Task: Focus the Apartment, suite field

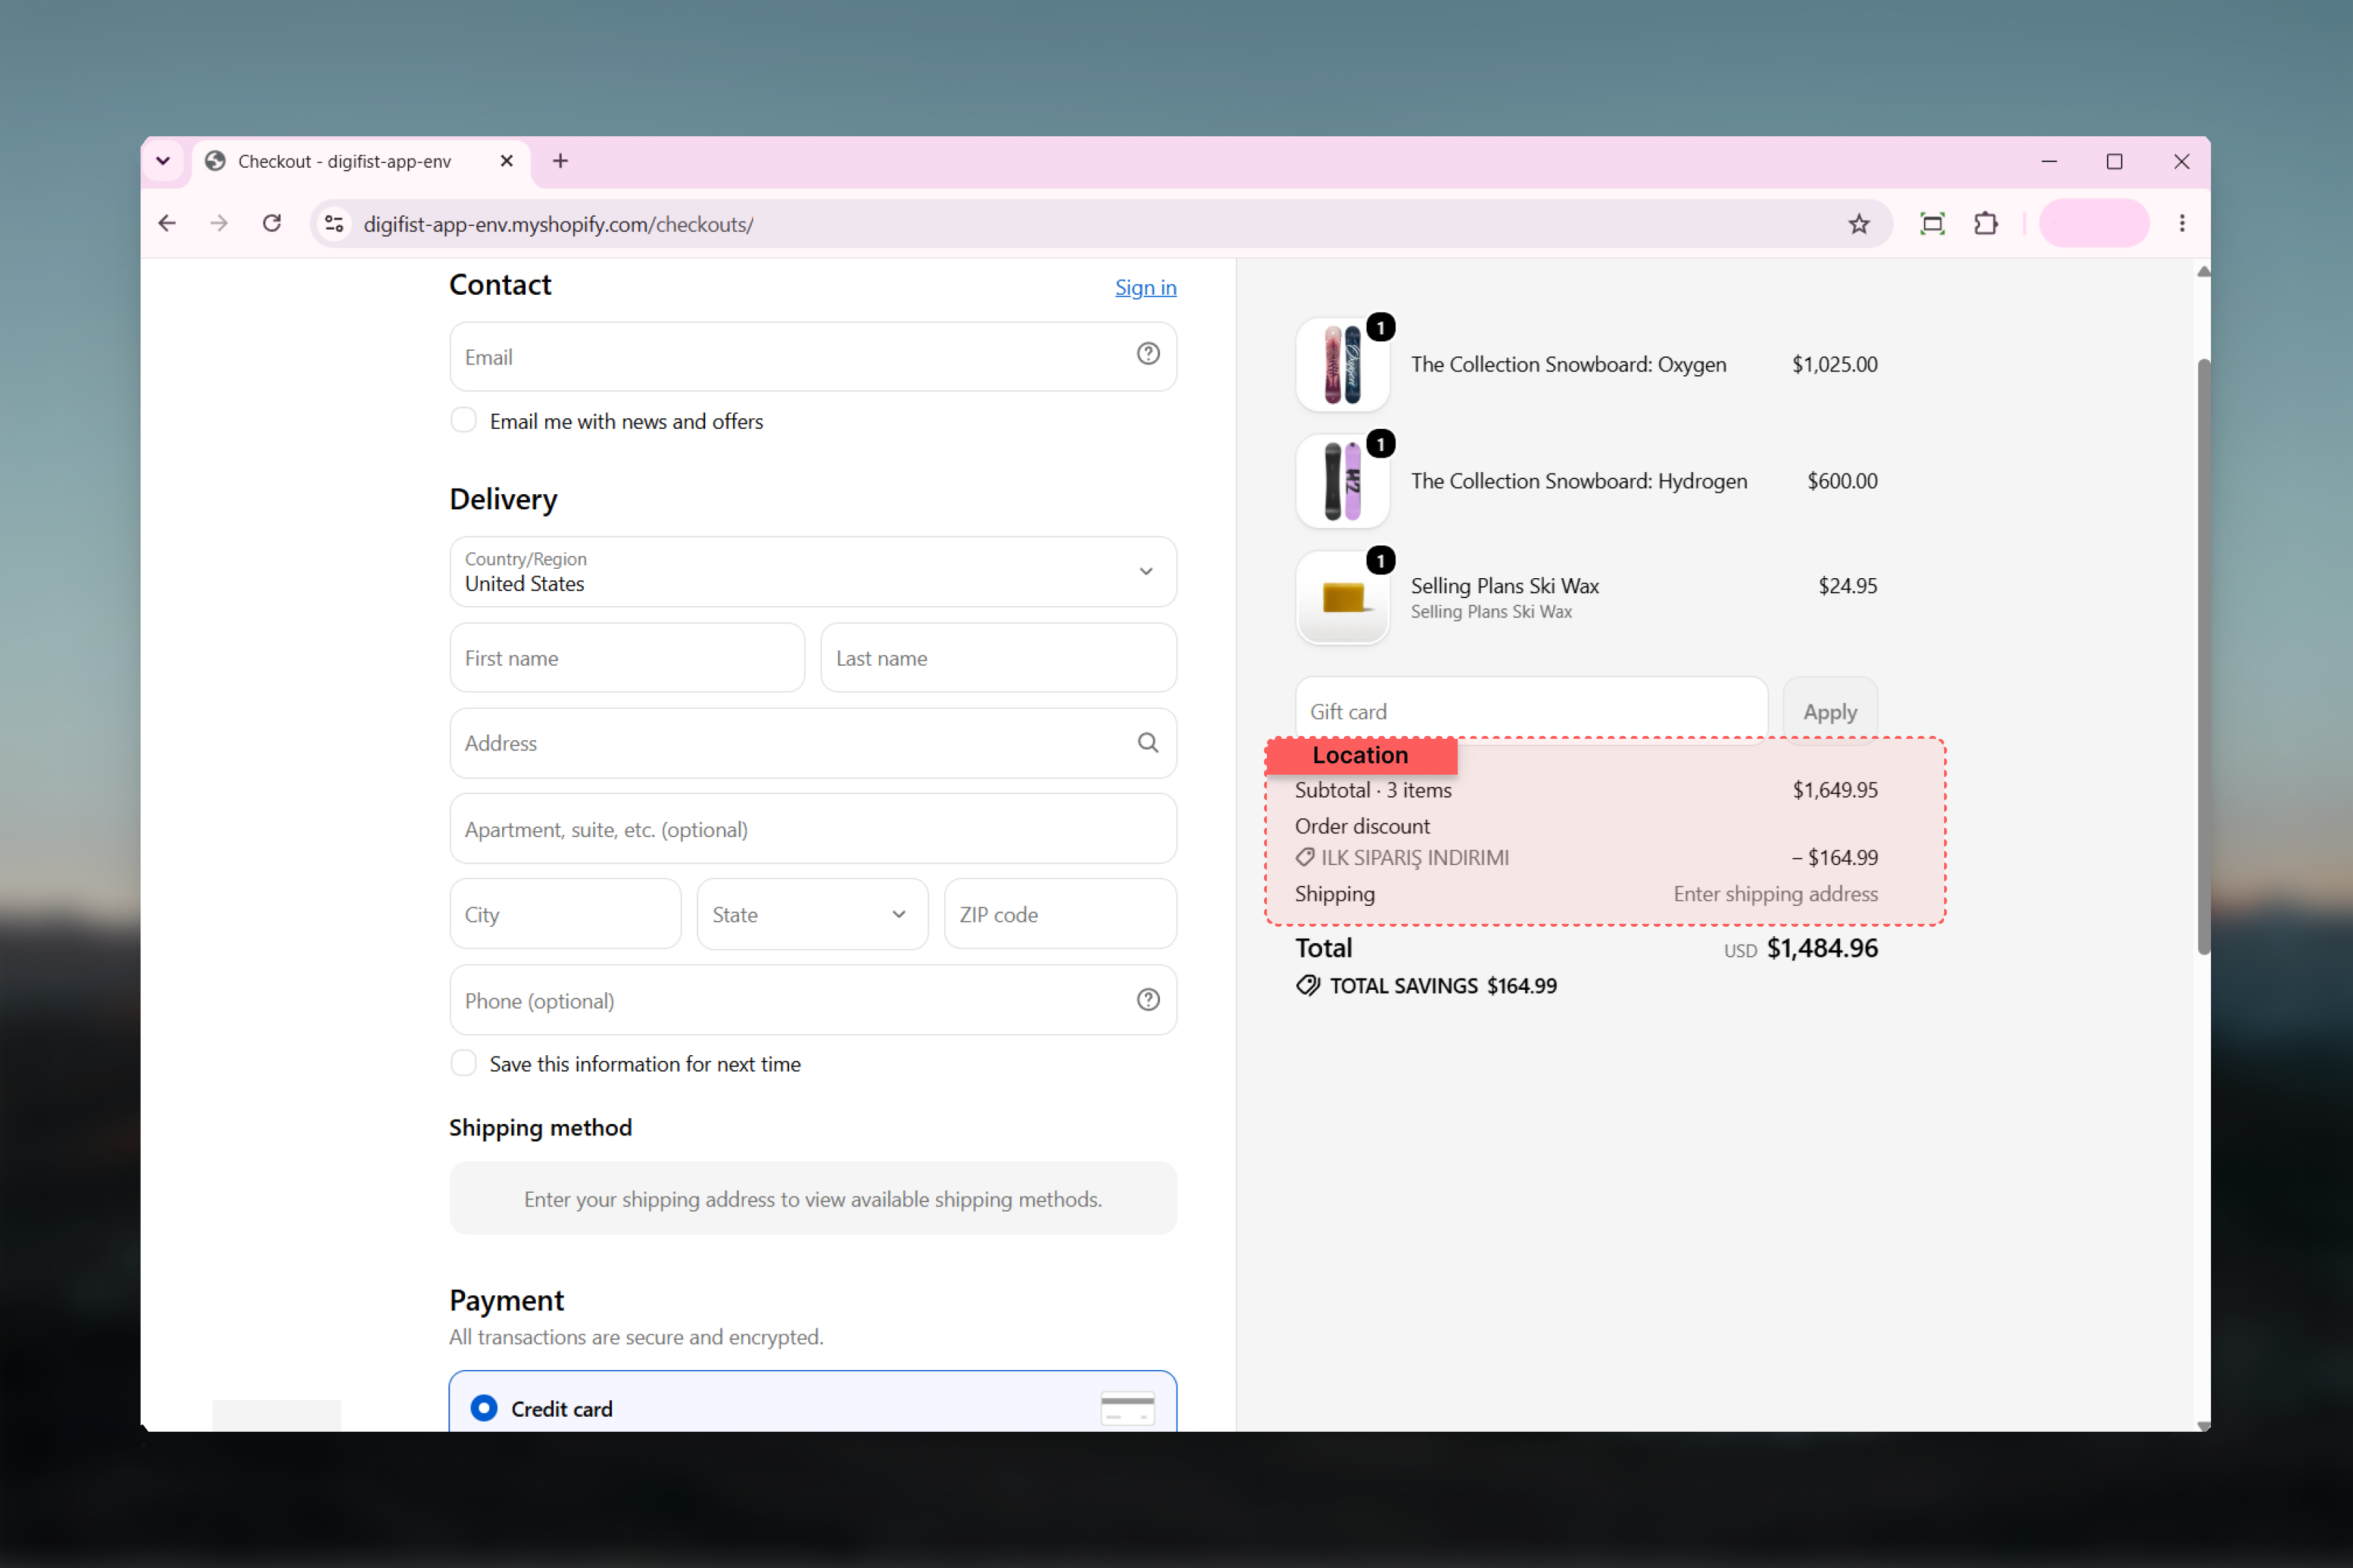Action: [x=813, y=829]
